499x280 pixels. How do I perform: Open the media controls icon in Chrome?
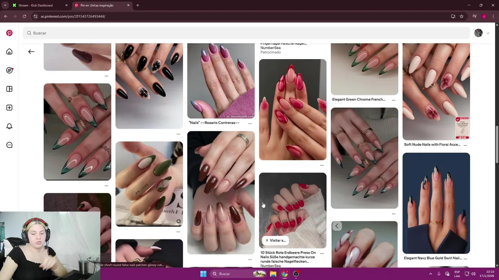(474, 16)
